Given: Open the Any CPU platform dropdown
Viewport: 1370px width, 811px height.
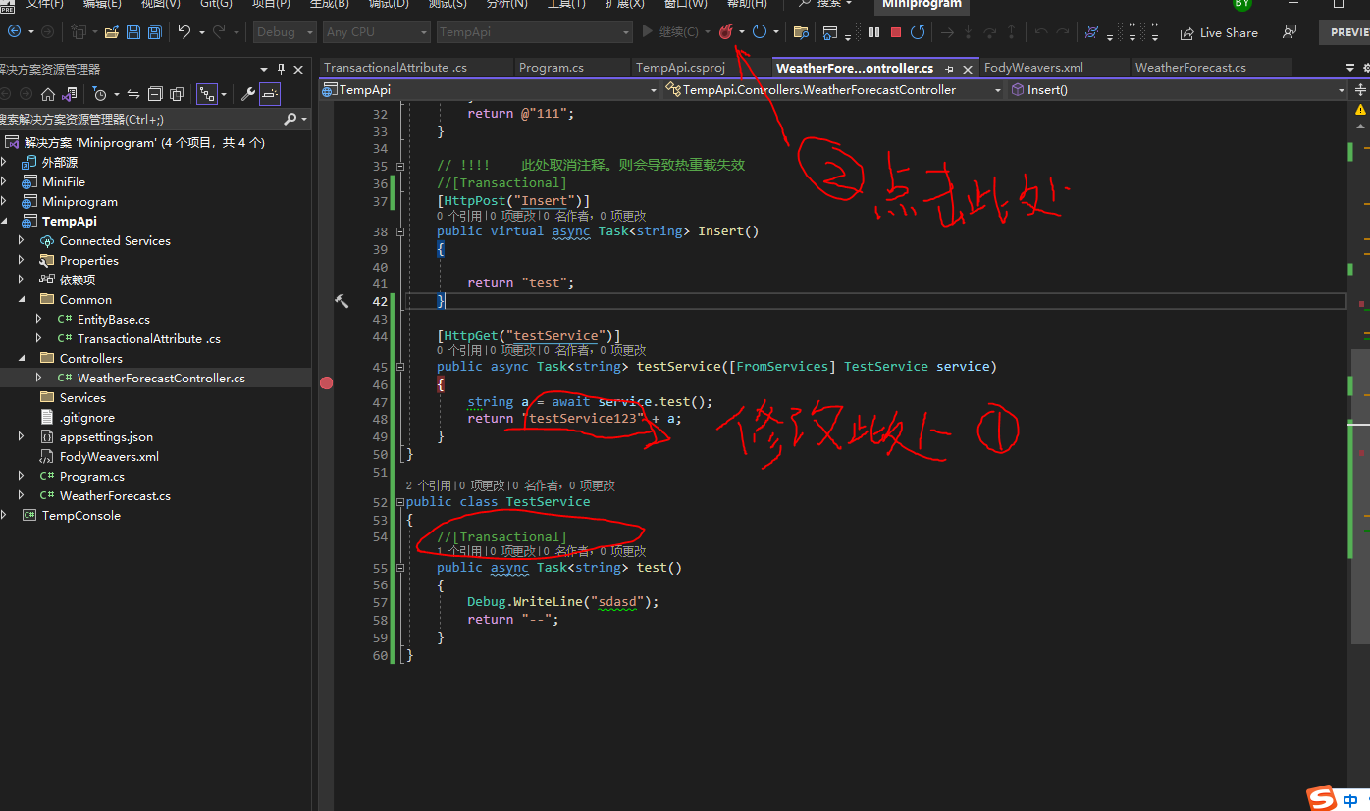Looking at the screenshot, I should [x=376, y=31].
